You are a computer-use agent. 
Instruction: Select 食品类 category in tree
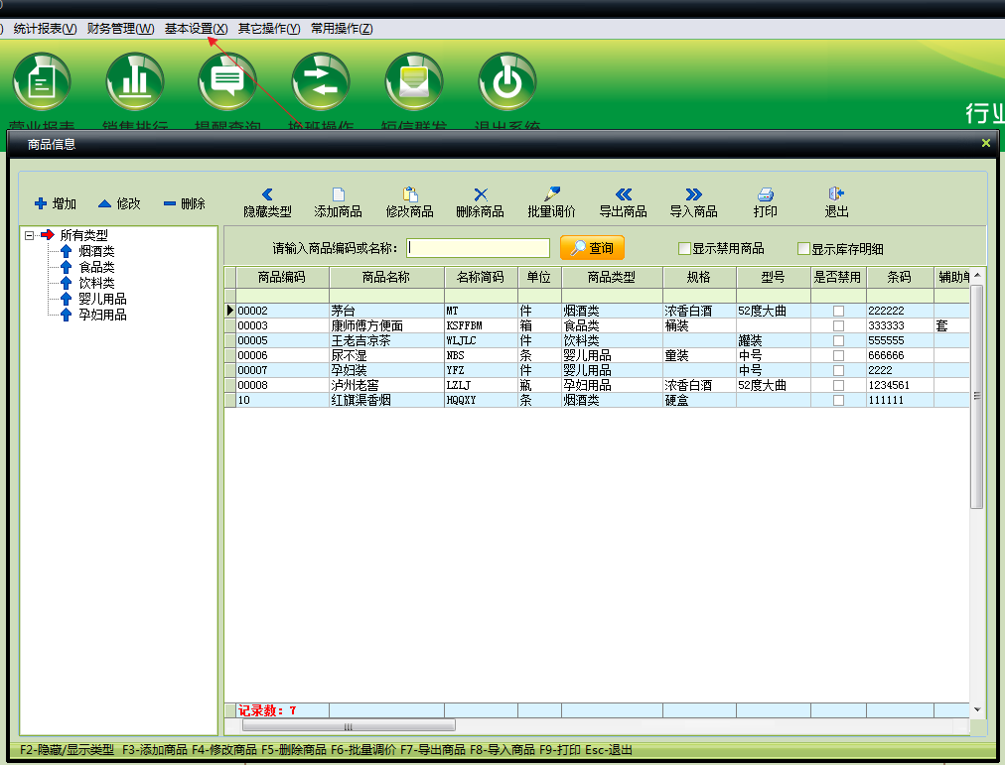(x=96, y=267)
